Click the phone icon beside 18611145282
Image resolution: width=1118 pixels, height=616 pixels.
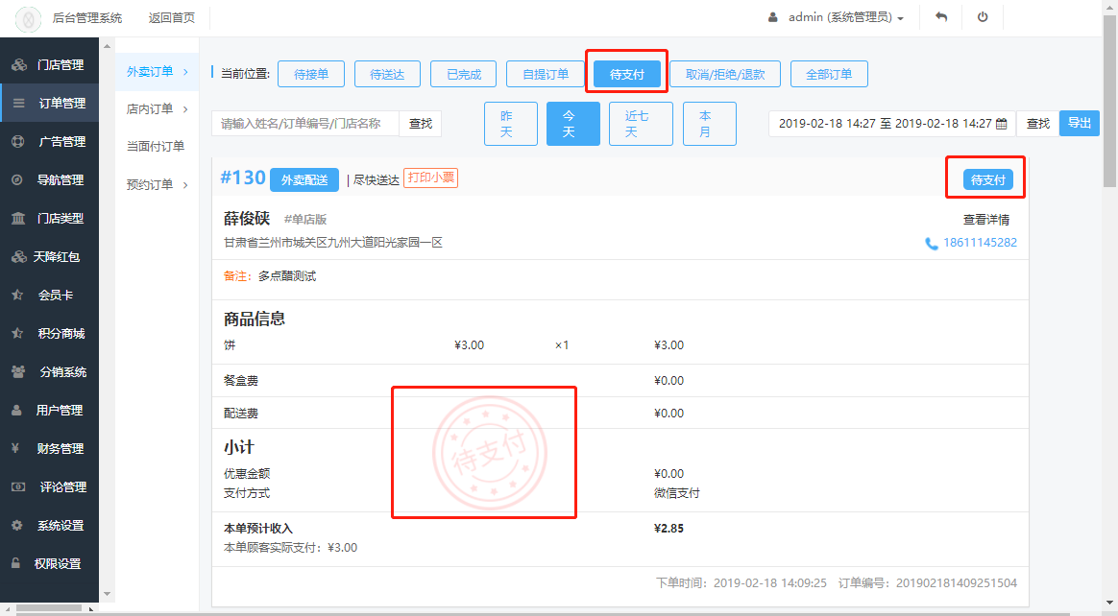click(932, 244)
